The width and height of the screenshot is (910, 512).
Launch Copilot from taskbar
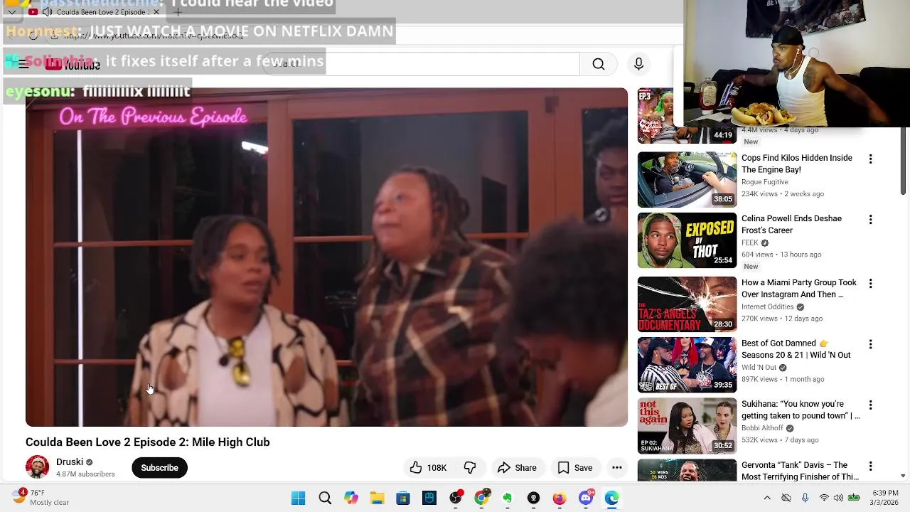[x=351, y=498]
